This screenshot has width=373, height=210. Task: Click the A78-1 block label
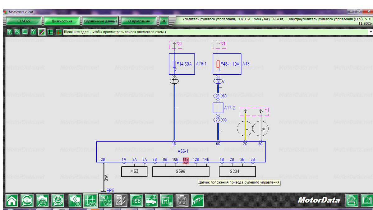pos(201,63)
